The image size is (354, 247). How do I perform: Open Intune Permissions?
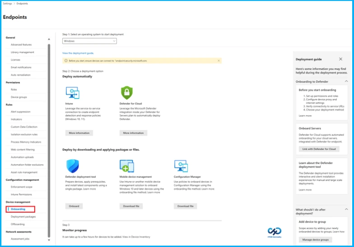pos(21,194)
